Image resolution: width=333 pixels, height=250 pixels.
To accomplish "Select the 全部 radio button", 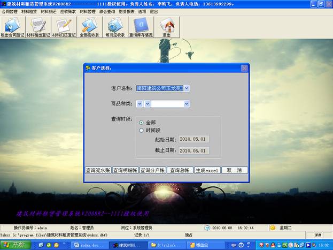I will (141, 123).
